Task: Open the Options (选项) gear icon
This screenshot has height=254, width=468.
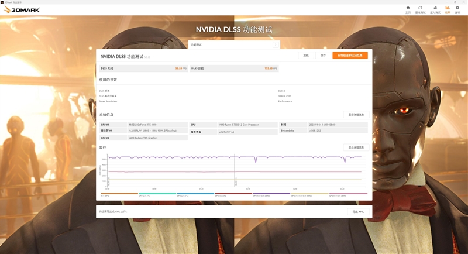Action: click(457, 9)
